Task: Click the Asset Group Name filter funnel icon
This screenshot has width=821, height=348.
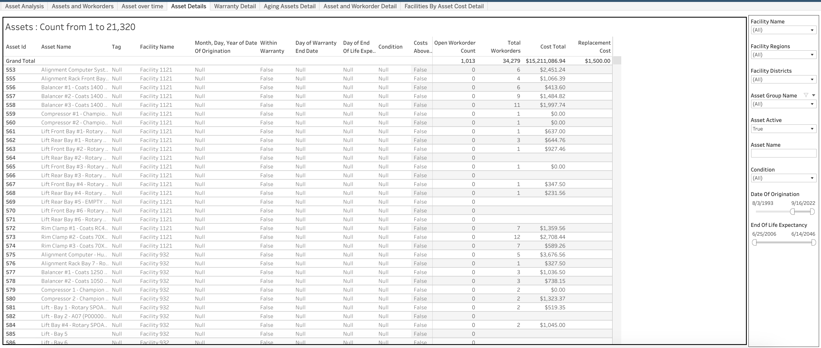Action: pos(806,95)
